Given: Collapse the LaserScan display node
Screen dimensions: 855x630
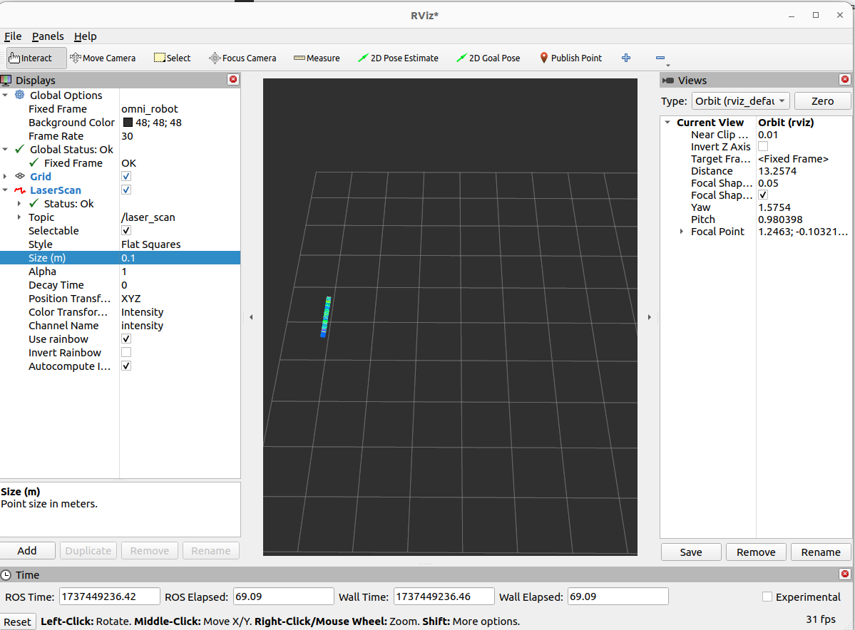Looking at the screenshot, I should [x=6, y=190].
